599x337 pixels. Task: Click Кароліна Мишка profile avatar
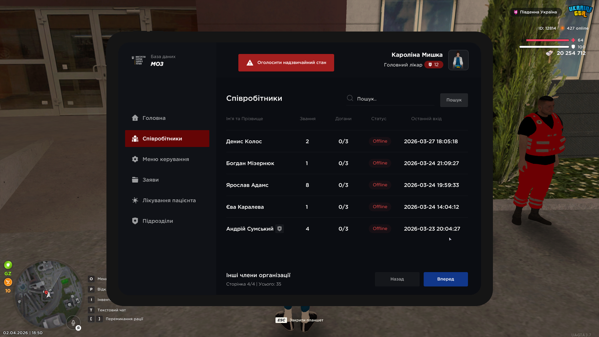pyautogui.click(x=458, y=60)
